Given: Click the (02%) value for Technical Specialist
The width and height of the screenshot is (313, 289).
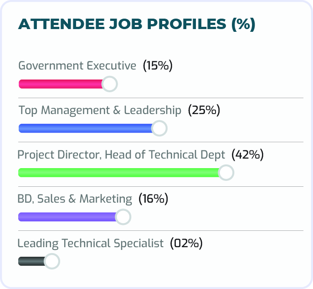Looking at the screenshot, I should pyautogui.click(x=186, y=244).
